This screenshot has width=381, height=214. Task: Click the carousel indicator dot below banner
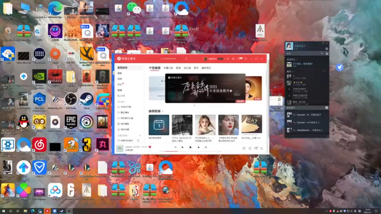(194, 106)
